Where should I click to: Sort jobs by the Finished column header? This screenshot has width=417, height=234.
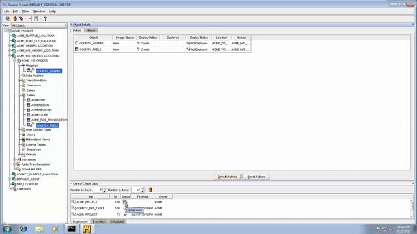coord(143,196)
